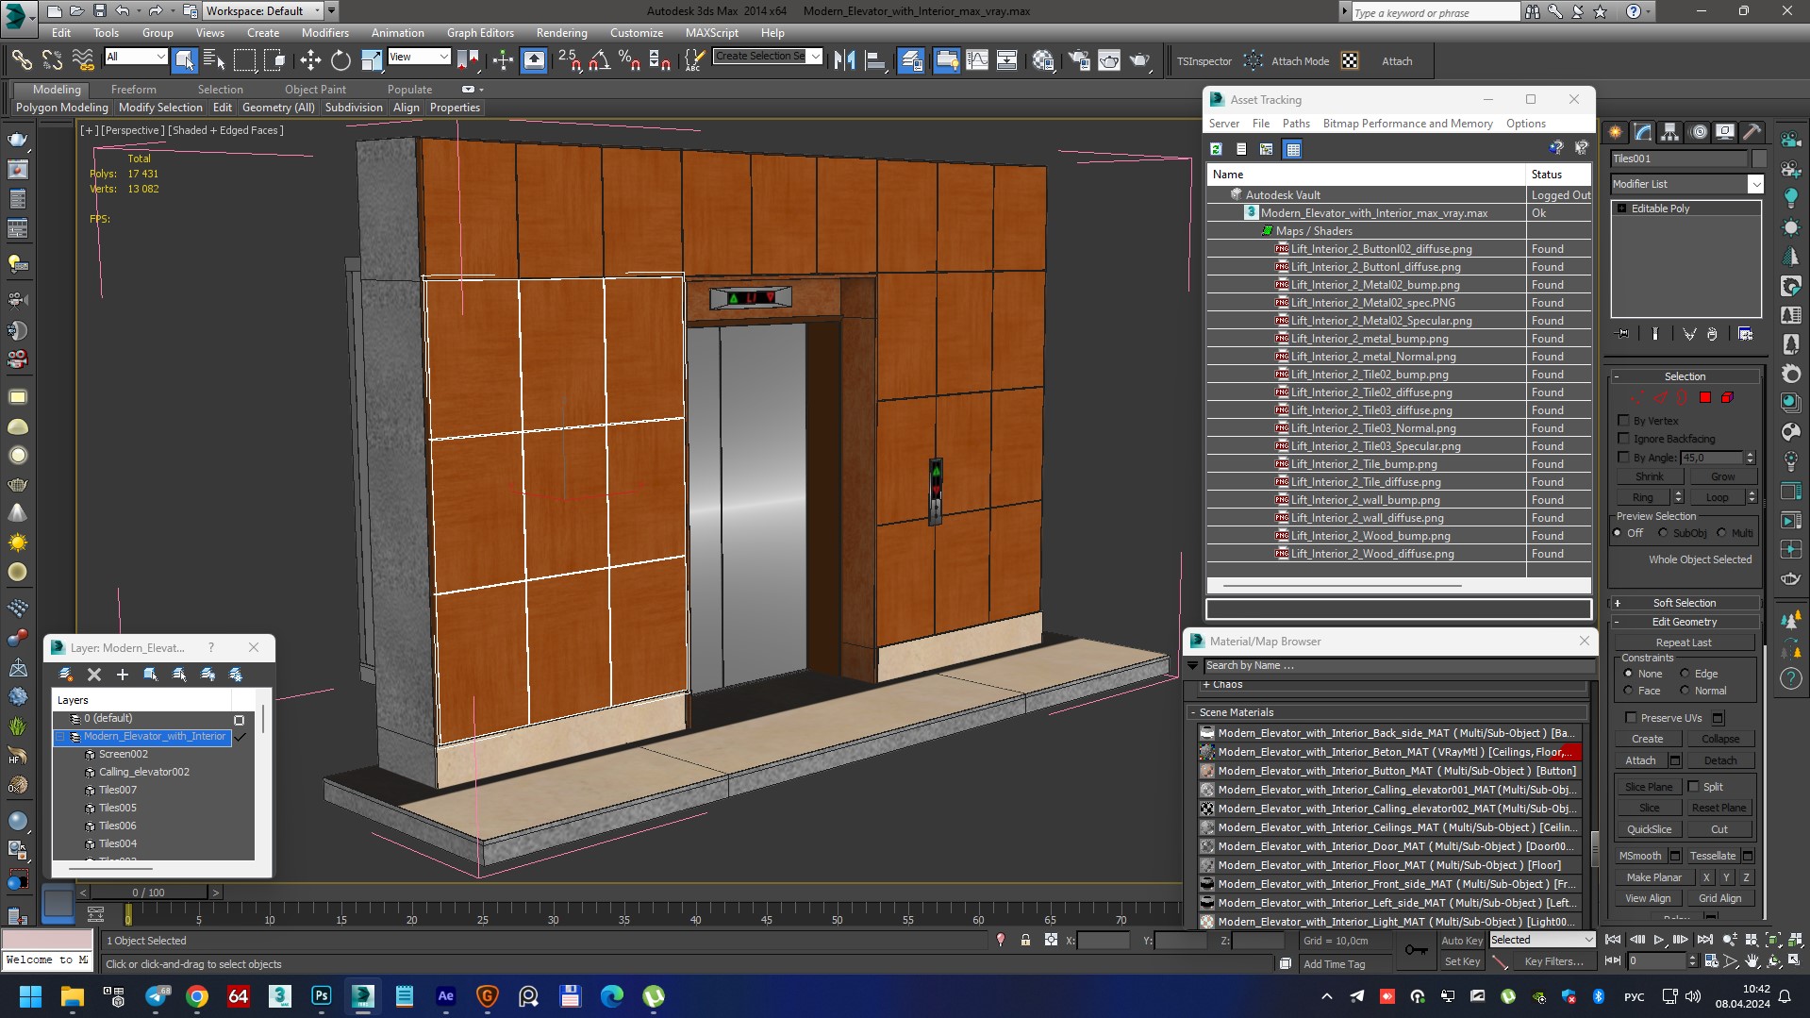Collapse the Edit Geometry rollout
The image size is (1810, 1018).
tap(1685, 622)
